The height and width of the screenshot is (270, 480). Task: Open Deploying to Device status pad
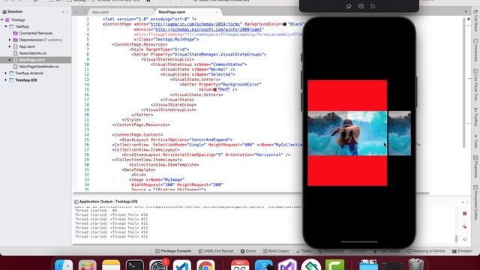tap(426, 251)
